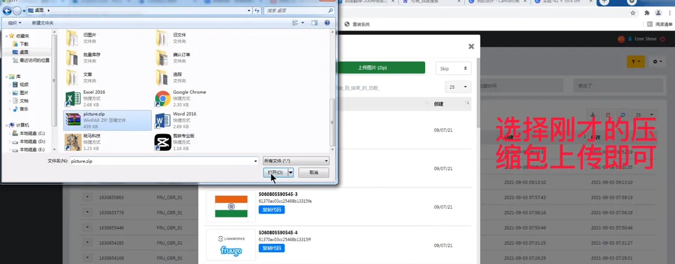Open the 组织 menu dropdown
Viewport: 675px width, 264px height.
pyautogui.click(x=15, y=22)
